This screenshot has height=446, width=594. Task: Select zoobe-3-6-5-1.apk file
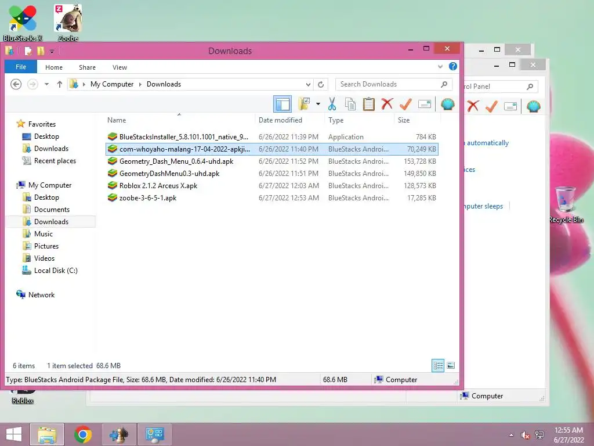[271, 197]
